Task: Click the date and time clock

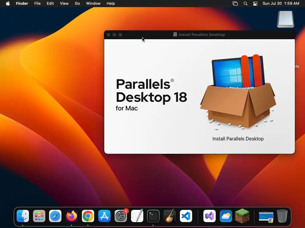Action: [281, 4]
